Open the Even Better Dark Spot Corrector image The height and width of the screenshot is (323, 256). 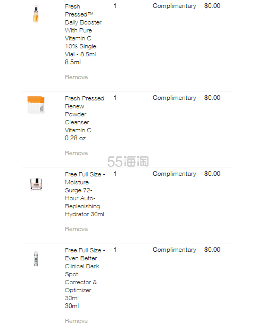(36, 259)
